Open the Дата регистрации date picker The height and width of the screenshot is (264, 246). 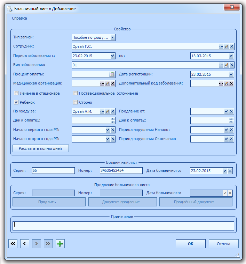pos(231,74)
